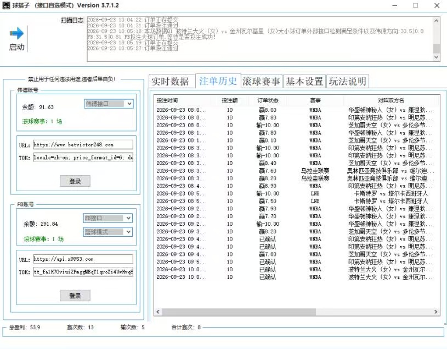Viewport: 447px width, 349px height.
Task: Maximize the 球搭子 window
Action: 416,5
